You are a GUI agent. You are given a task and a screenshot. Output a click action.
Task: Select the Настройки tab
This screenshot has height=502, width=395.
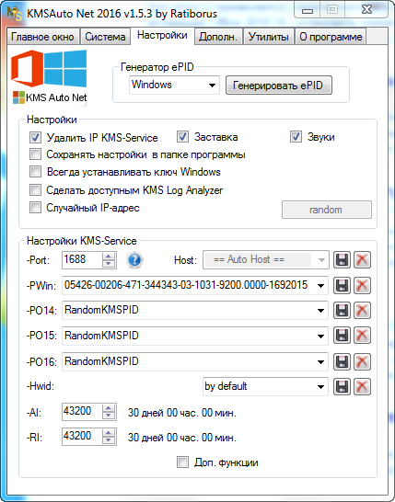(x=162, y=35)
